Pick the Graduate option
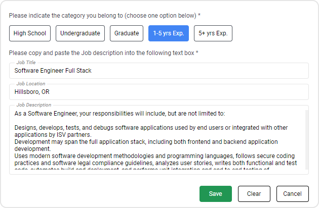This screenshot has height=208, width=319. [127, 33]
